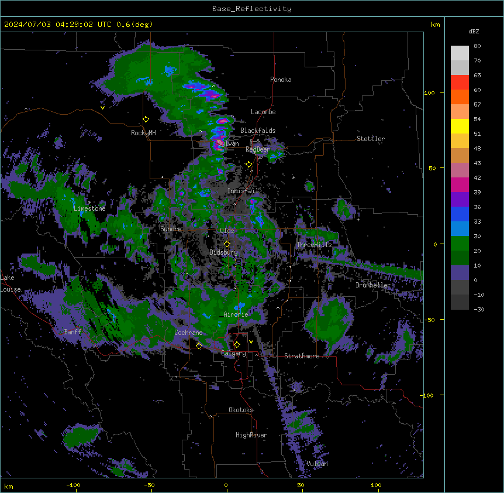The image size is (504, 493).
Task: Click the yellow diamond marker above RockyMH
Action: pyautogui.click(x=146, y=119)
